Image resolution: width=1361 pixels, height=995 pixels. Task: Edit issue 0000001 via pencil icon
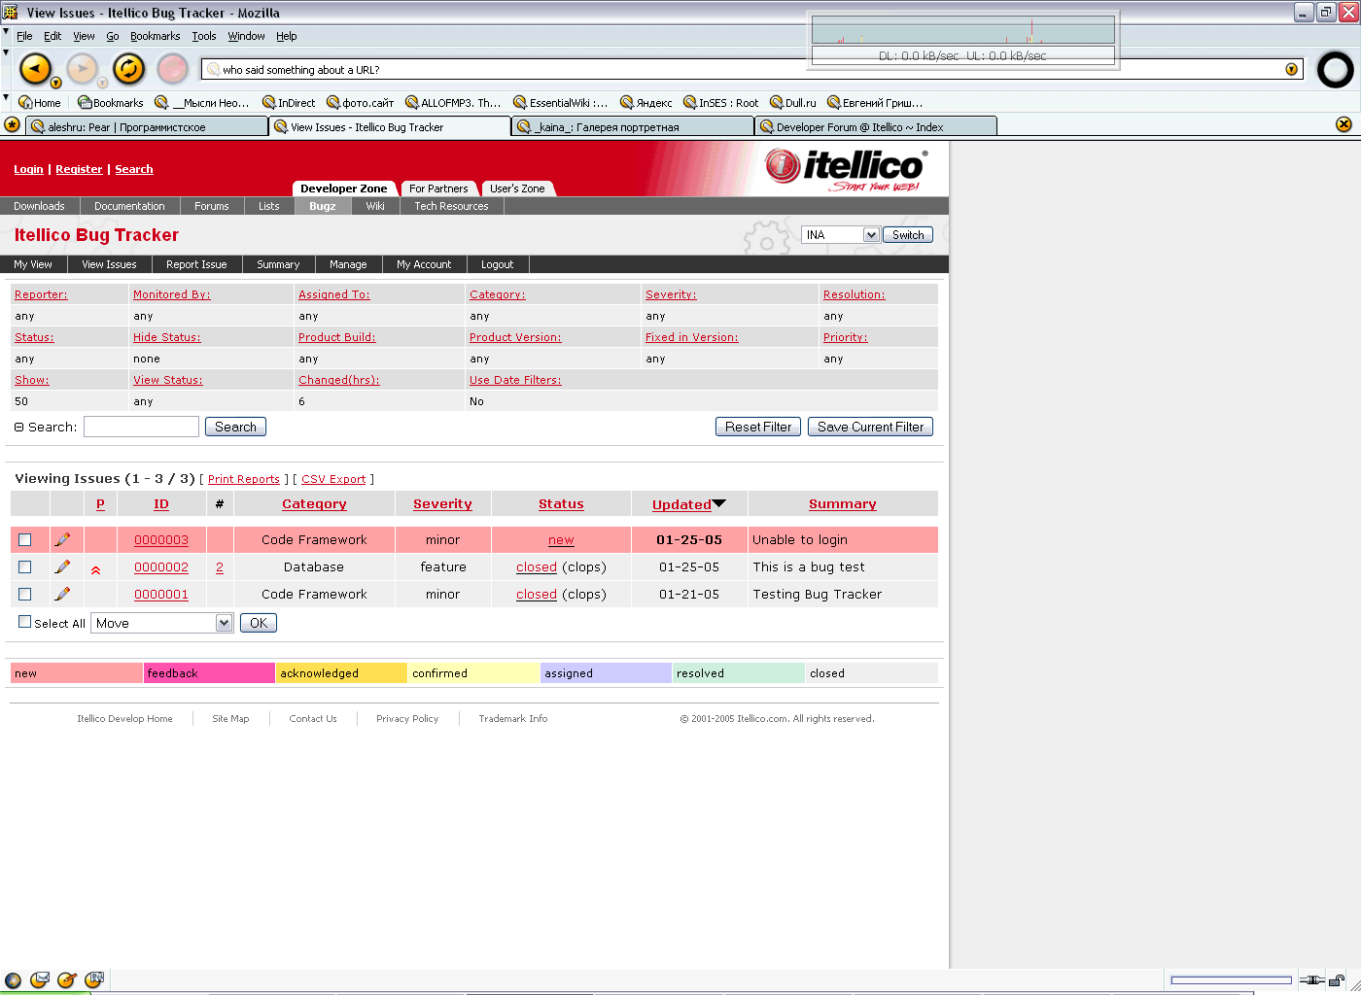[63, 594]
